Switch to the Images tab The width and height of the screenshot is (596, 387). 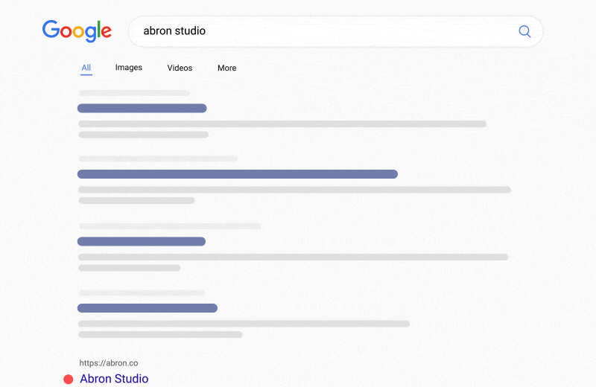point(128,68)
